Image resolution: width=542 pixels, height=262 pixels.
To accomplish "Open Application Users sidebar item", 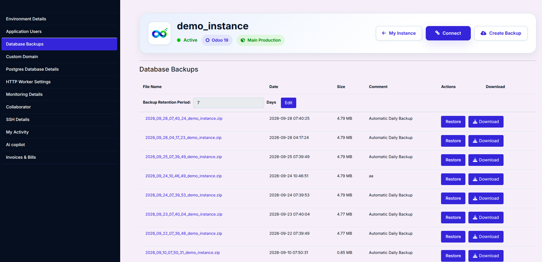I will (59, 31).
